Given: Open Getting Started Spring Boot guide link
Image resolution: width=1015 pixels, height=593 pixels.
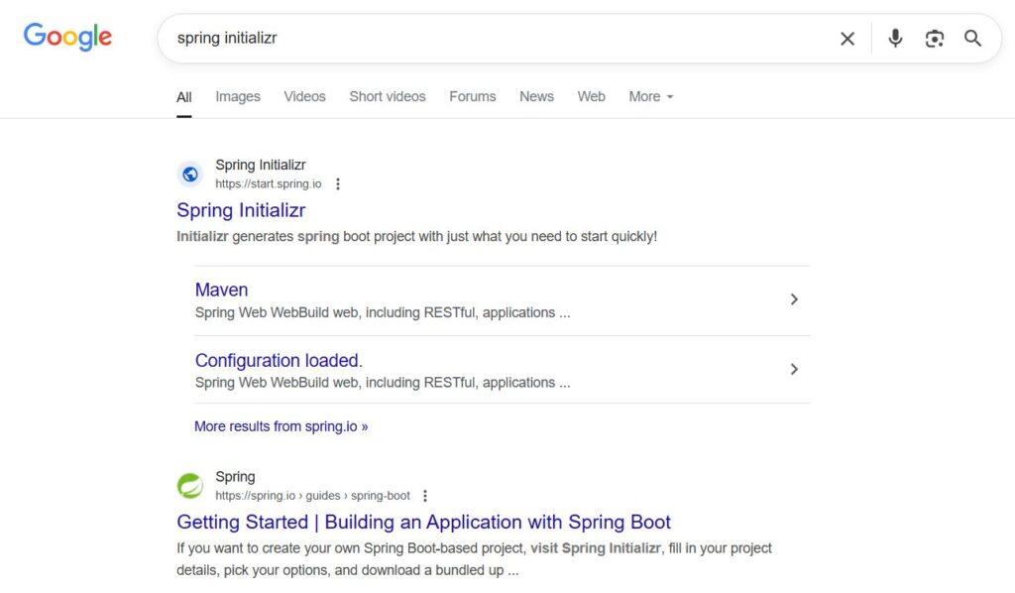Looking at the screenshot, I should click(423, 522).
